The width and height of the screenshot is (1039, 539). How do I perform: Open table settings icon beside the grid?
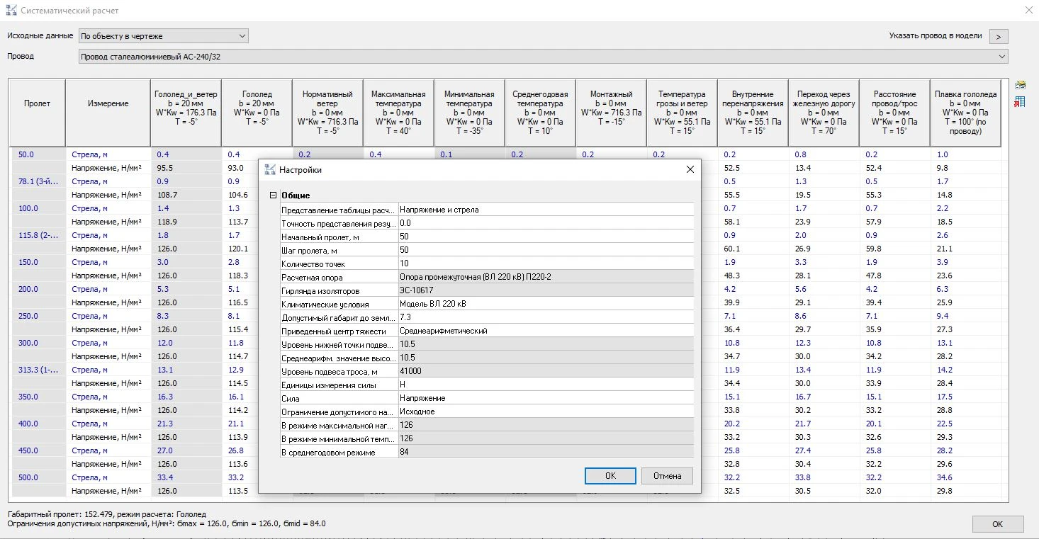pyautogui.click(x=1020, y=85)
